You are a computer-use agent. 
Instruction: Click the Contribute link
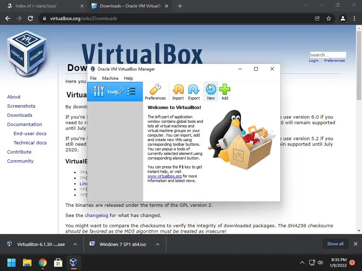point(19,152)
